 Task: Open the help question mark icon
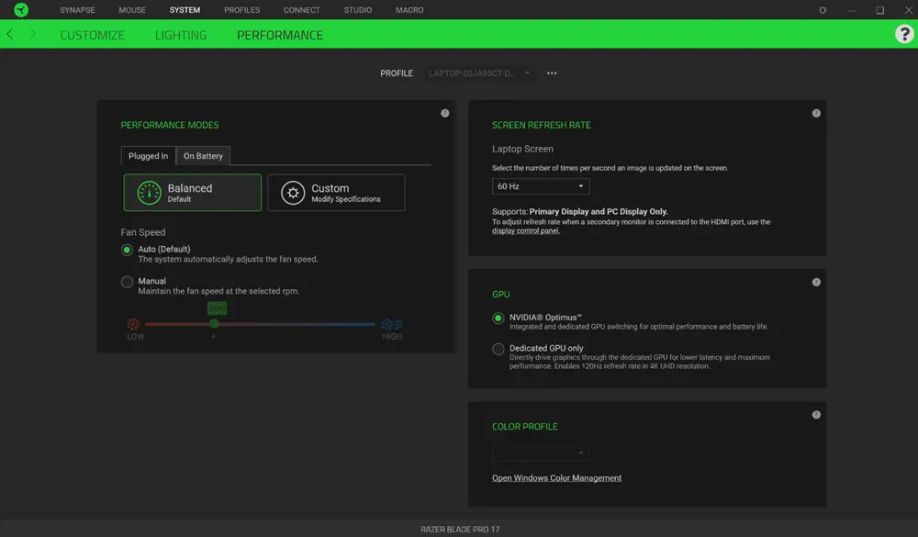click(903, 35)
